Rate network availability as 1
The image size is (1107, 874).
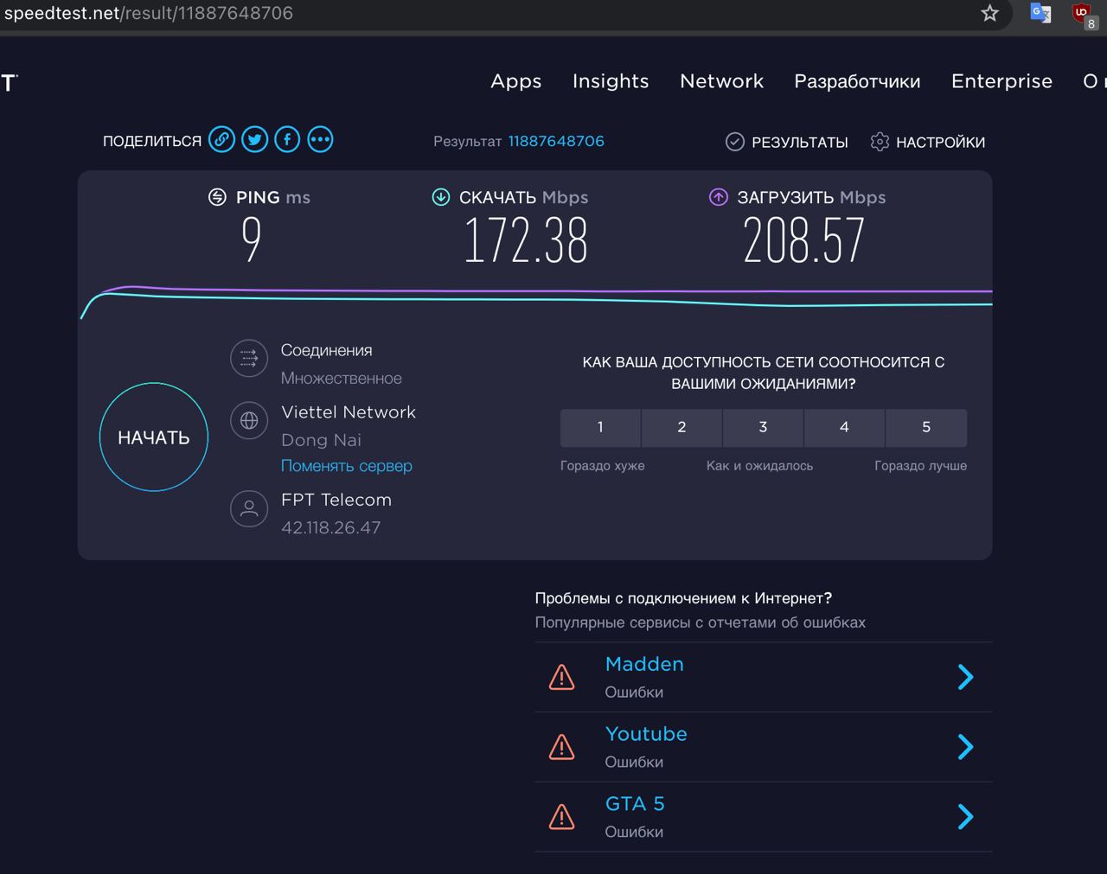click(x=600, y=427)
